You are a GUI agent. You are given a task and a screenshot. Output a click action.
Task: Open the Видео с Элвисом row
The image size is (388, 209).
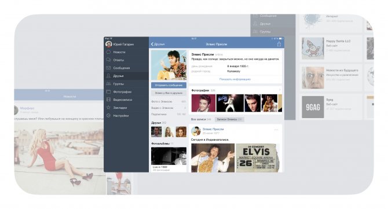pyautogui.click(x=169, y=108)
